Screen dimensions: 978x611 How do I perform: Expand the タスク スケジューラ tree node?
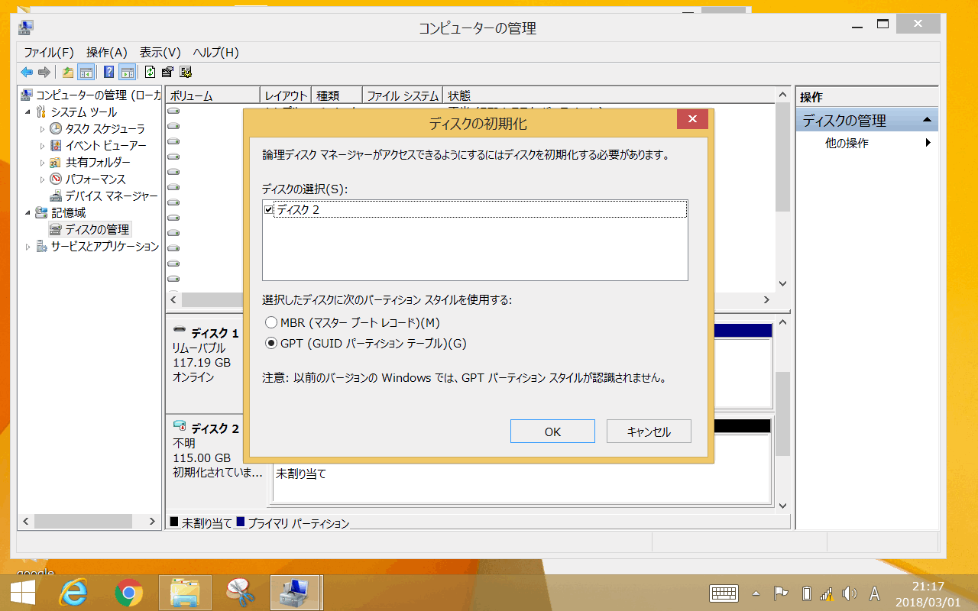43,128
